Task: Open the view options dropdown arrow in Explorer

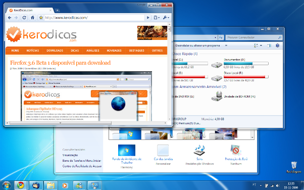Action: pyautogui.click(x=261, y=45)
